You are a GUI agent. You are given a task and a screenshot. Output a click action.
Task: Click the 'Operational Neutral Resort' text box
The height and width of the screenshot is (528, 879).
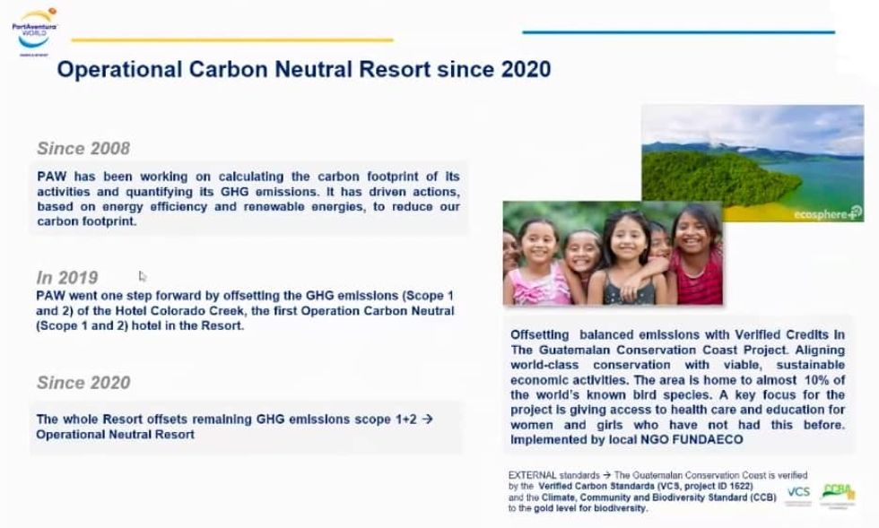click(235, 427)
